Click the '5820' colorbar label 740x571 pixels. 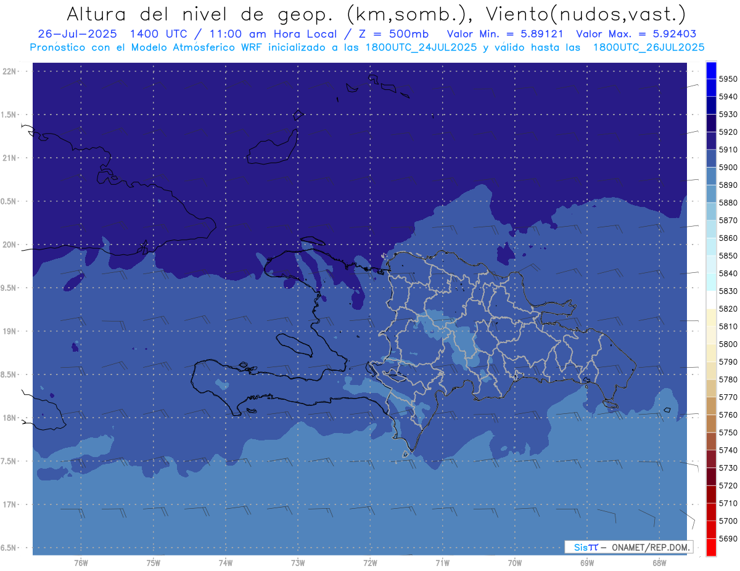point(728,309)
